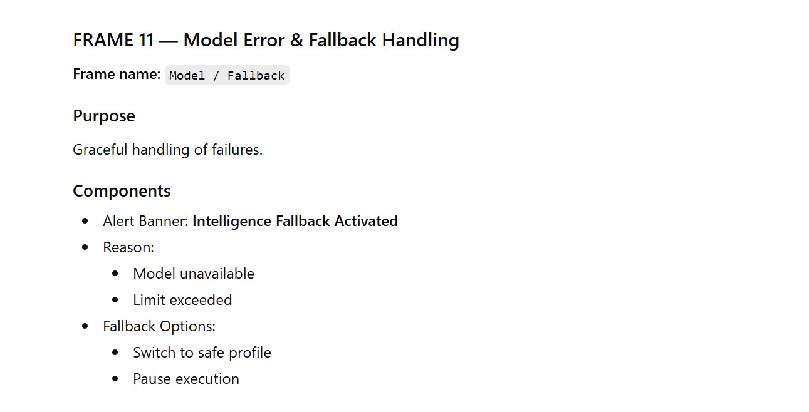This screenshot has height=412, width=809.
Task: Click the bullet before "Switch to safe profile"
Action: click(115, 353)
